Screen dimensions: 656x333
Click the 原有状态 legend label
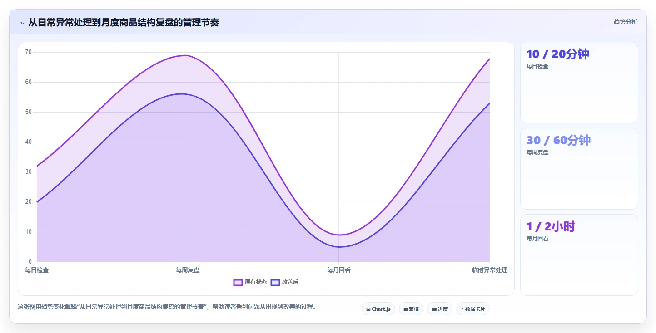click(256, 282)
